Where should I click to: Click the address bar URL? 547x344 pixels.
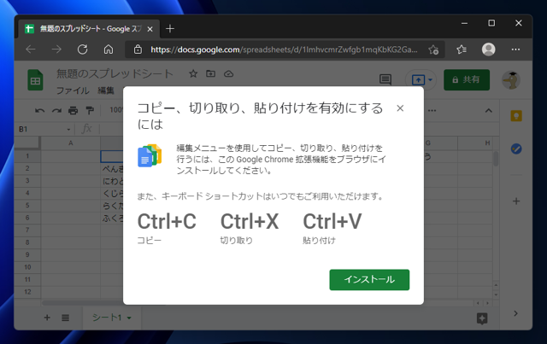284,50
